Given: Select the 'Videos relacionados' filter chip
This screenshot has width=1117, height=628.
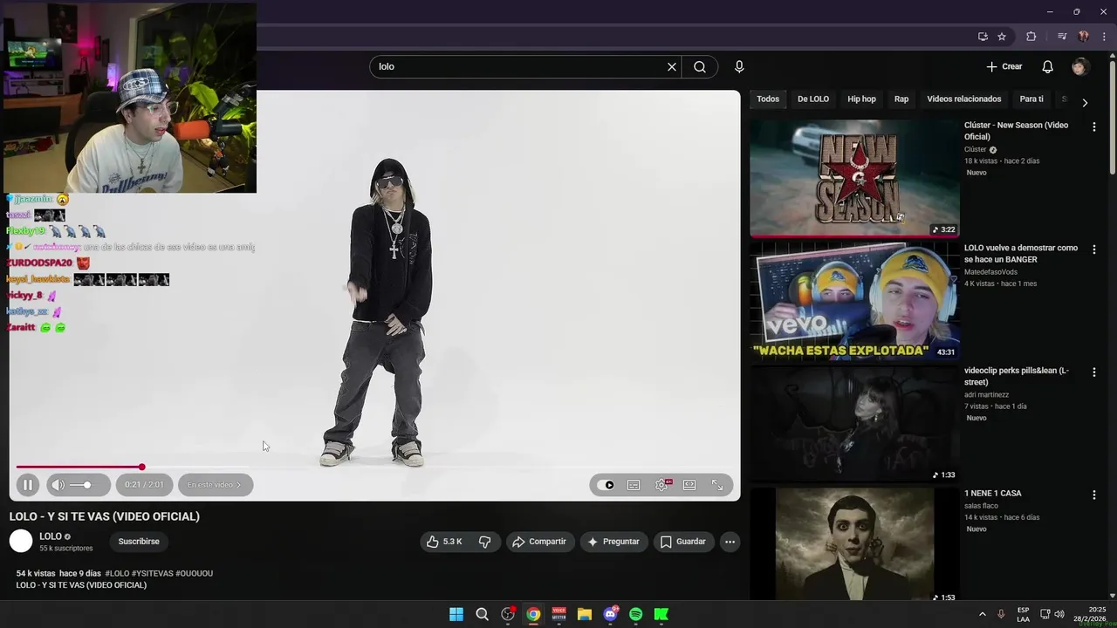Looking at the screenshot, I should (x=964, y=99).
